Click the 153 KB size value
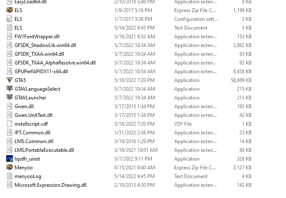 coord(244,37)
